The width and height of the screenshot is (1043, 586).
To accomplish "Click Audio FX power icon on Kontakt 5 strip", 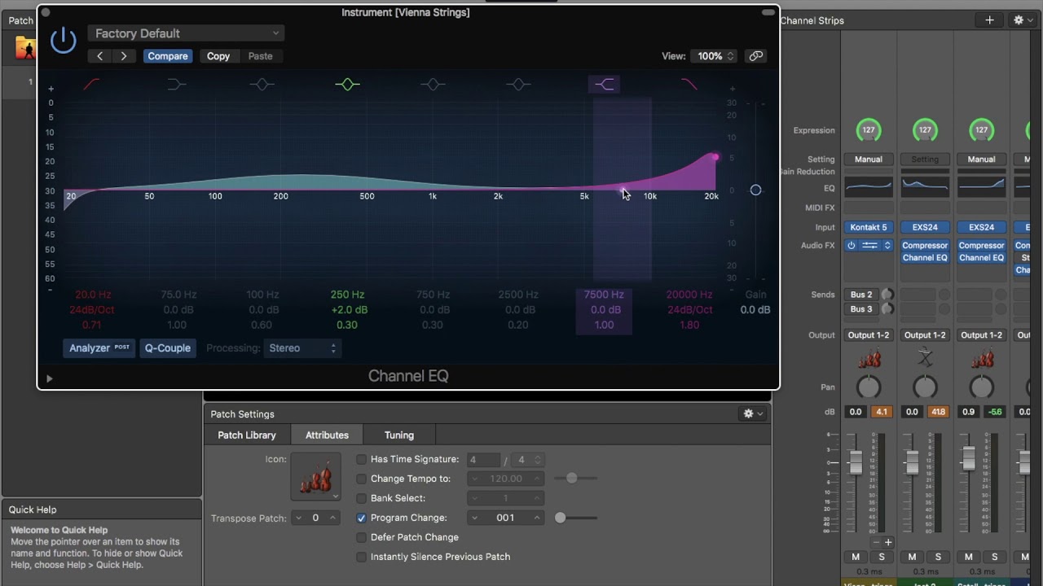I will tap(852, 246).
